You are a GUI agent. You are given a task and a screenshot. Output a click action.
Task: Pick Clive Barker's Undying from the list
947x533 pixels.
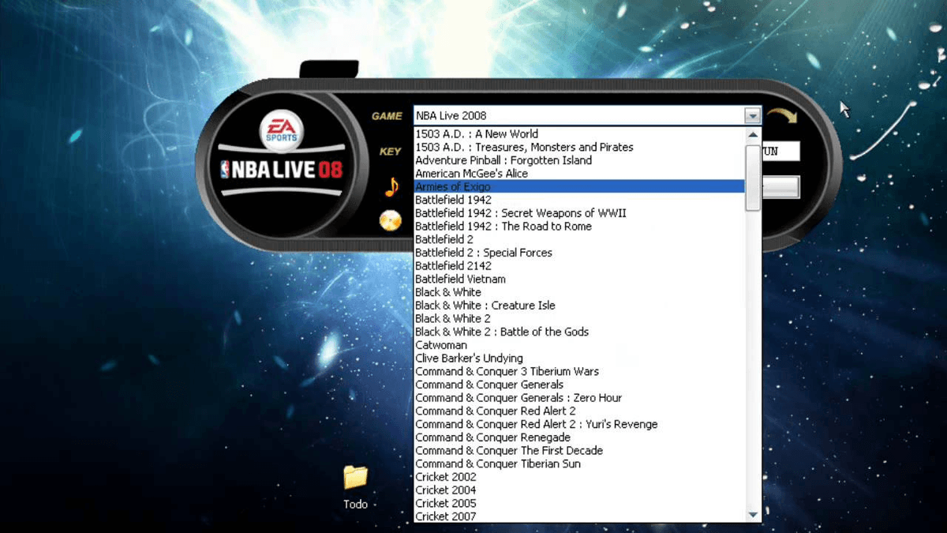(469, 358)
